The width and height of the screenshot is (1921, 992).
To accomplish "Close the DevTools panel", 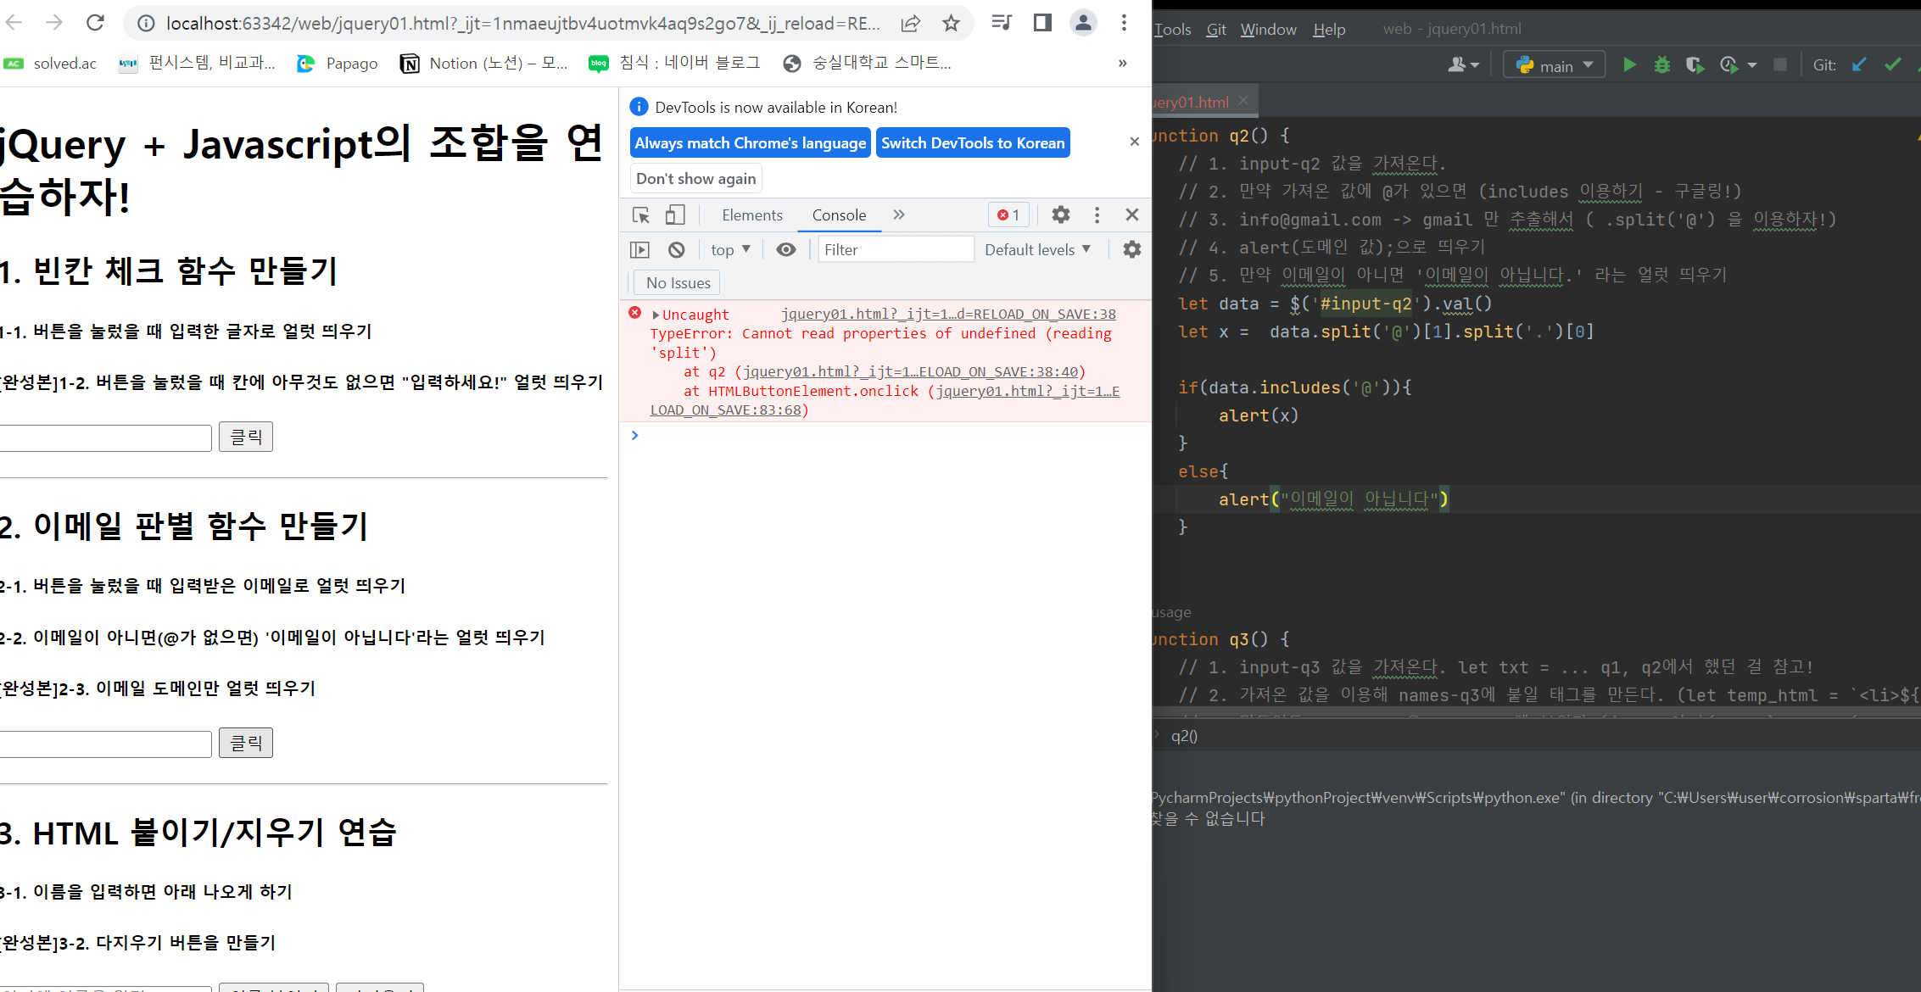I will pyautogui.click(x=1132, y=215).
